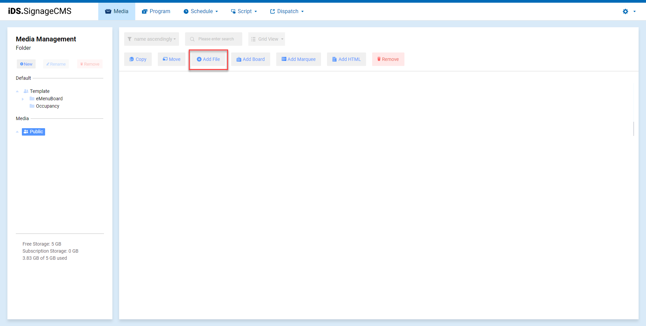This screenshot has width=646, height=326.
Task: Expand the eMenuBoard folder
Action: [x=23, y=99]
